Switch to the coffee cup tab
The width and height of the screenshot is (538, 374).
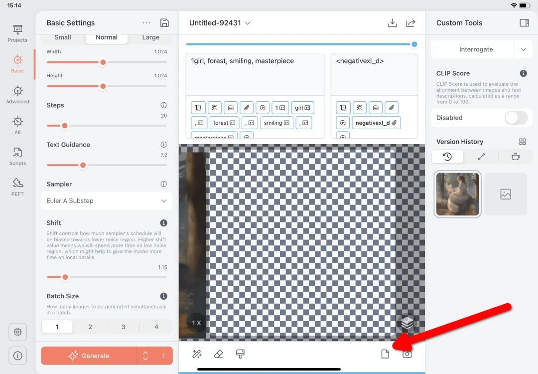516,157
